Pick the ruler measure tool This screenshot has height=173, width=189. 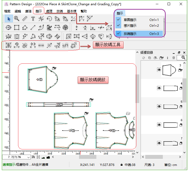[25, 19]
